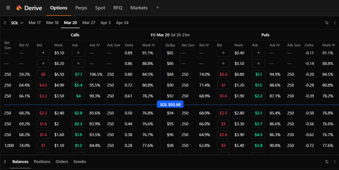Open the Markets tab

pos(139,8)
